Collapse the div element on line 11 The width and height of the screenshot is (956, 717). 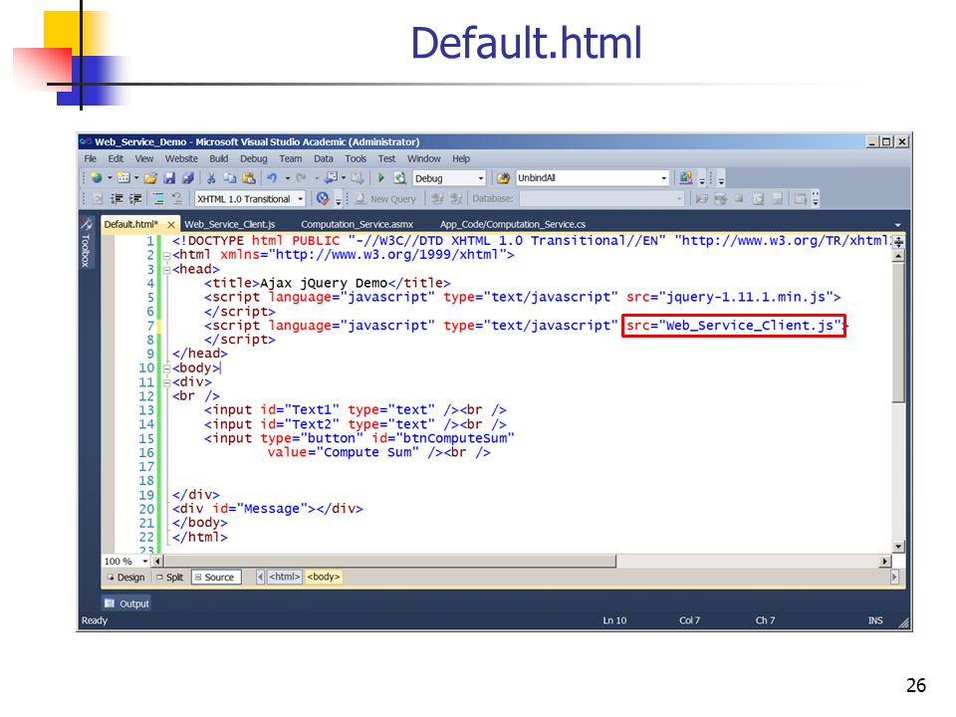[166, 382]
